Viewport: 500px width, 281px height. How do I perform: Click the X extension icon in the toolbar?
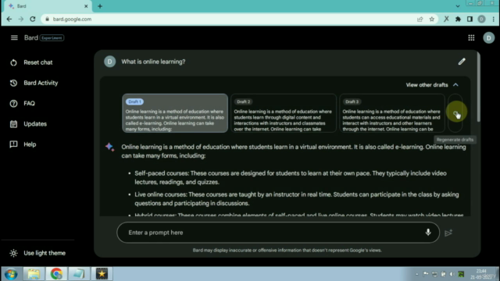click(446, 19)
